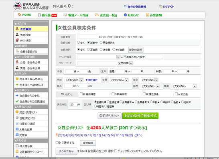This screenshot has width=219, height=159.
Task: Open the 全文検索 dropdown
Action: (125, 63)
